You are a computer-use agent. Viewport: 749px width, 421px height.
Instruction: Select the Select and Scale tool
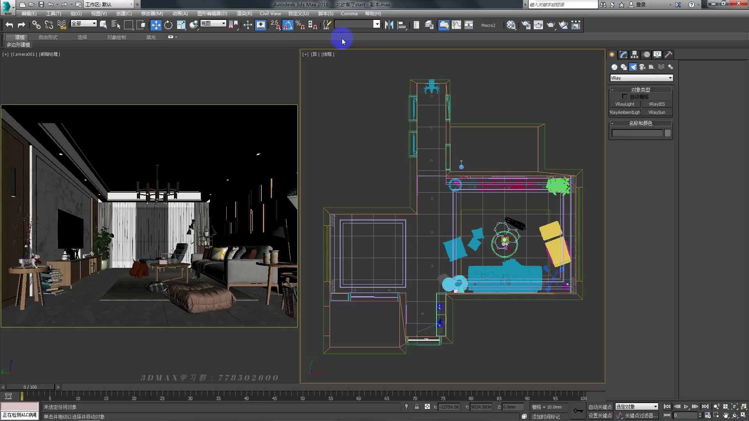click(x=181, y=25)
